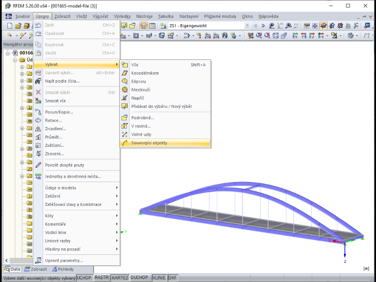Click Zvětšení... menu item
Image resolution: width=376 pixels, height=282 pixels.
tap(77, 145)
